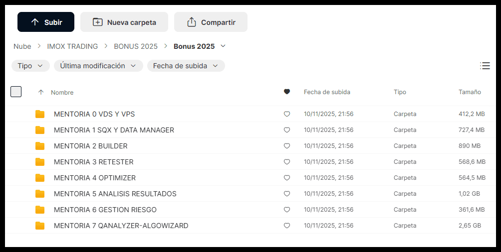Image resolution: width=501 pixels, height=252 pixels.
Task: Expand the Bonus 2025 breadcrumb chevron
Action: click(223, 46)
